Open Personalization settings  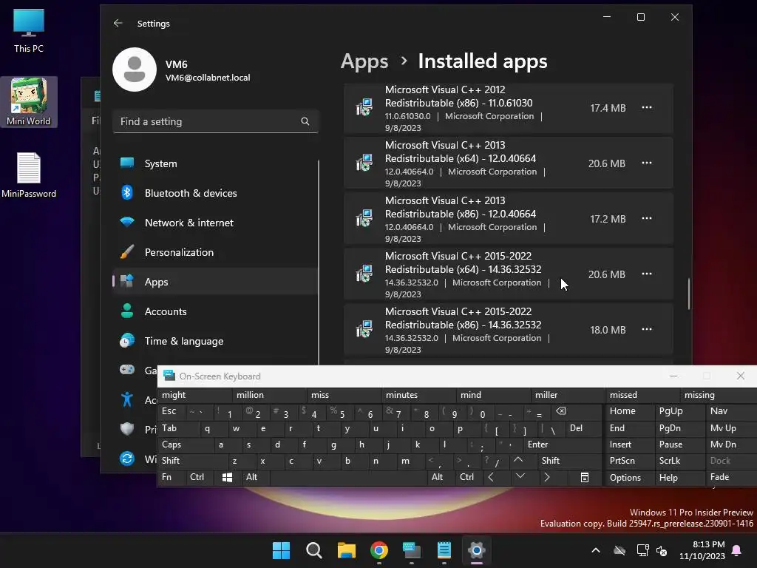(215, 252)
